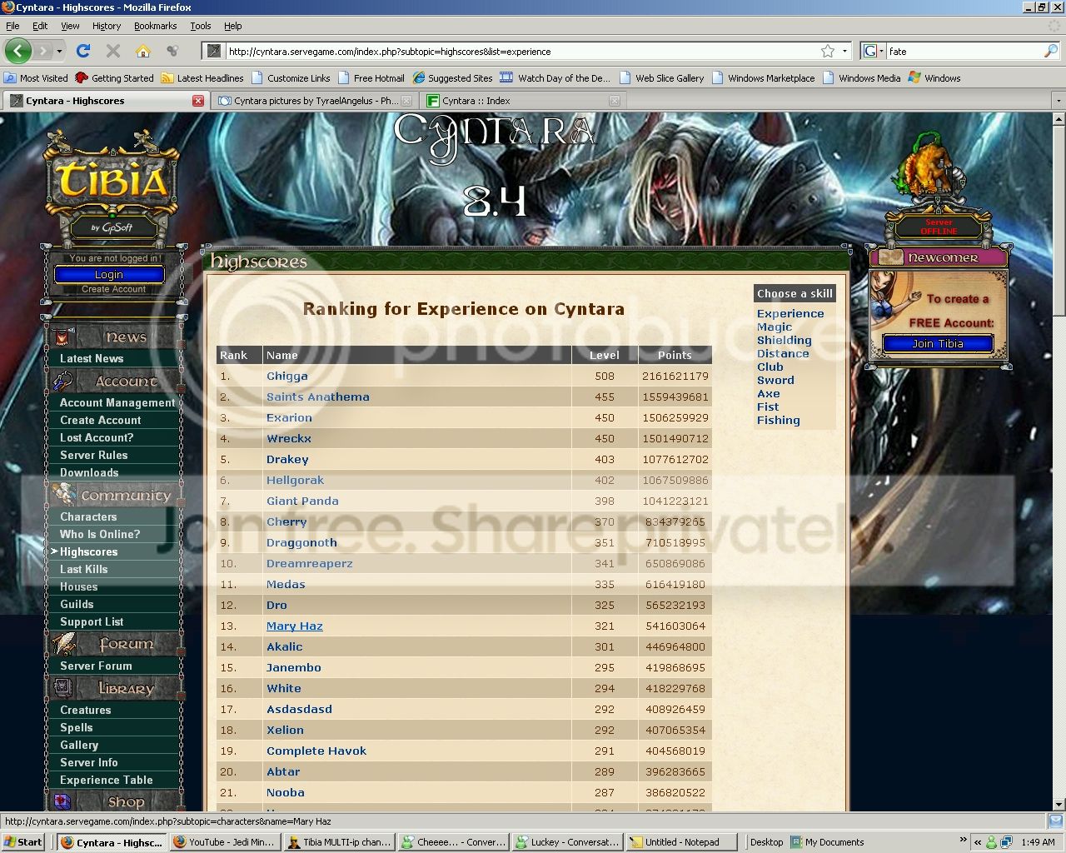Open the Server Rules page
The height and width of the screenshot is (853, 1066).
pos(94,455)
